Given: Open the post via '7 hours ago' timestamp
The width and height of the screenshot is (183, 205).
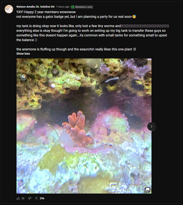Looking at the screenshot, I should pyautogui.click(x=63, y=7).
